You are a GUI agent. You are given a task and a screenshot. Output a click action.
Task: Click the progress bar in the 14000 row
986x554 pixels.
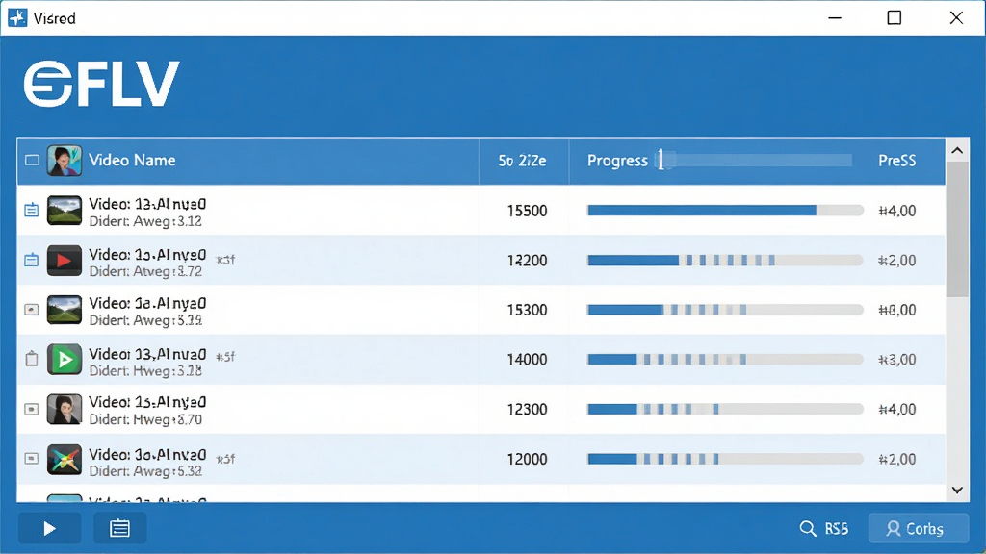(725, 360)
